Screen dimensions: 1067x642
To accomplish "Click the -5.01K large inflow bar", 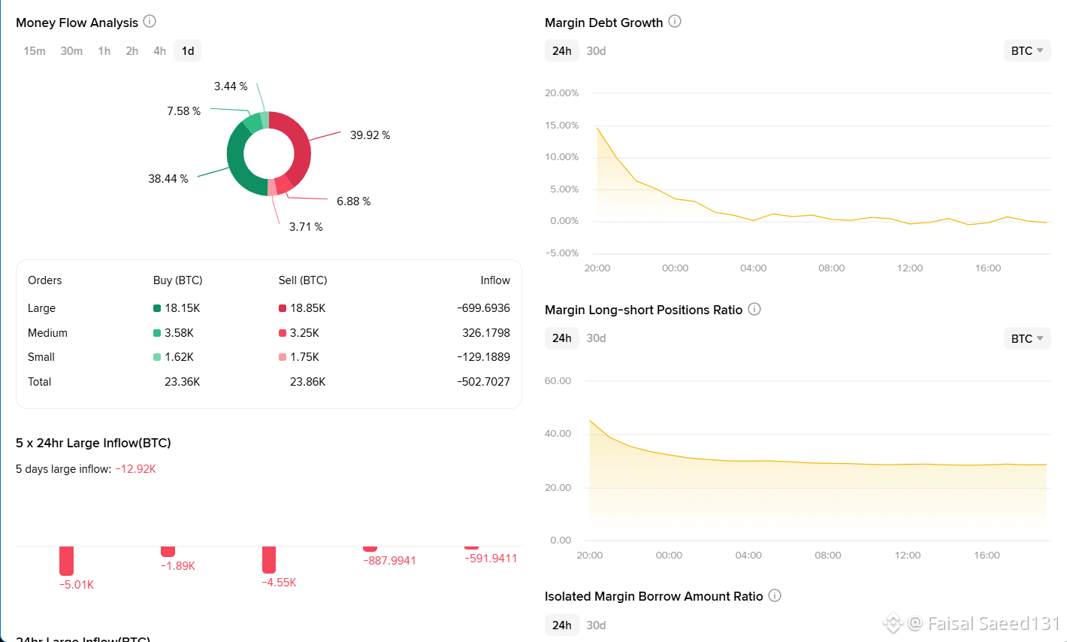I will click(66, 561).
